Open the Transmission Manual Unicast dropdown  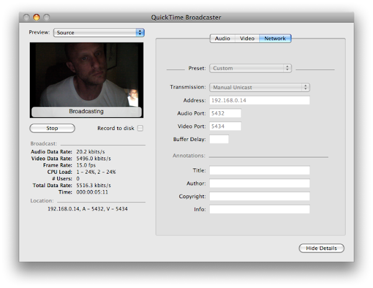click(259, 87)
